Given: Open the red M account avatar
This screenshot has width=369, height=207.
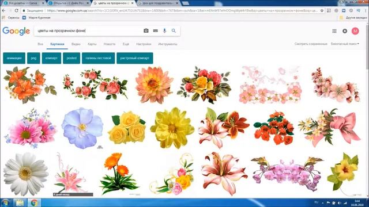Looking at the screenshot, I should click(x=355, y=31).
